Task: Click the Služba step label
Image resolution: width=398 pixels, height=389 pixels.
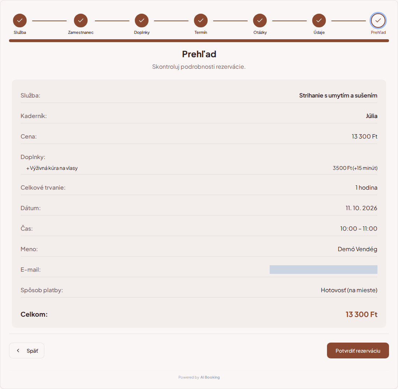Action: tap(20, 32)
